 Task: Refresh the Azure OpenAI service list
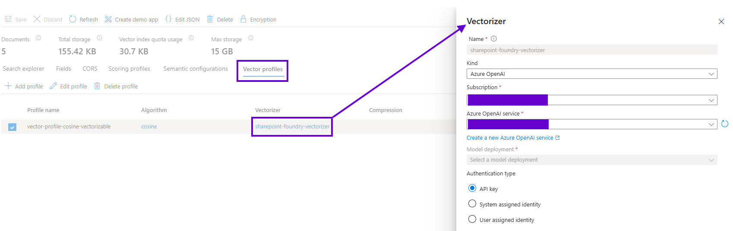[725, 124]
